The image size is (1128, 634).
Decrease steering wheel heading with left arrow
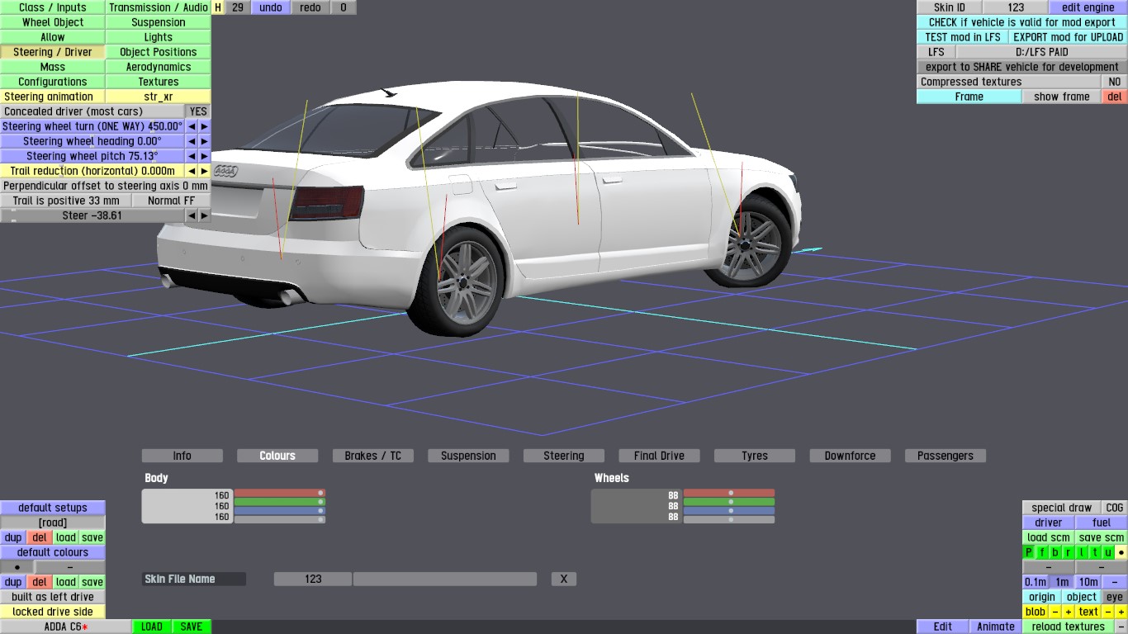click(x=192, y=141)
